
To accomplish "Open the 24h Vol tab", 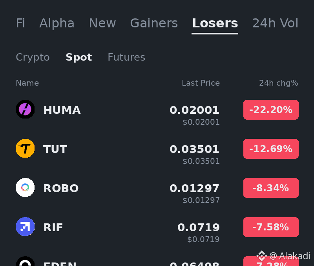I will coord(275,23).
